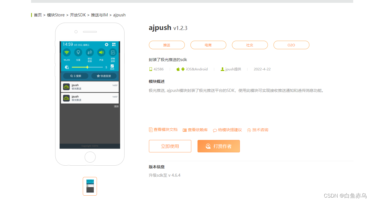Open the 模块Store breadcrumb link
Image resolution: width=371 pixels, height=201 pixels.
tap(56, 15)
